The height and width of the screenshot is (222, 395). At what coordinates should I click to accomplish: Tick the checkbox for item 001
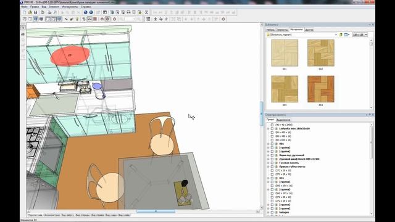(x=272, y=144)
